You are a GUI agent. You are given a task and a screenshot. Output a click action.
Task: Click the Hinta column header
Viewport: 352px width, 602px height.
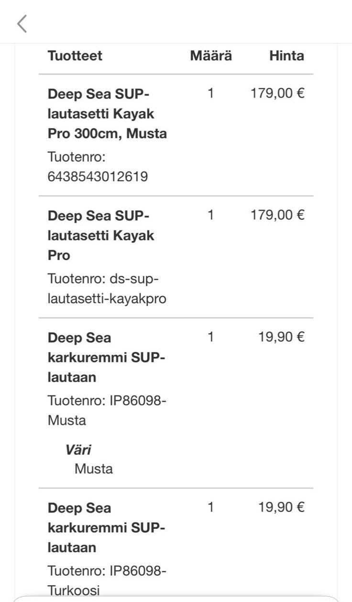(286, 56)
